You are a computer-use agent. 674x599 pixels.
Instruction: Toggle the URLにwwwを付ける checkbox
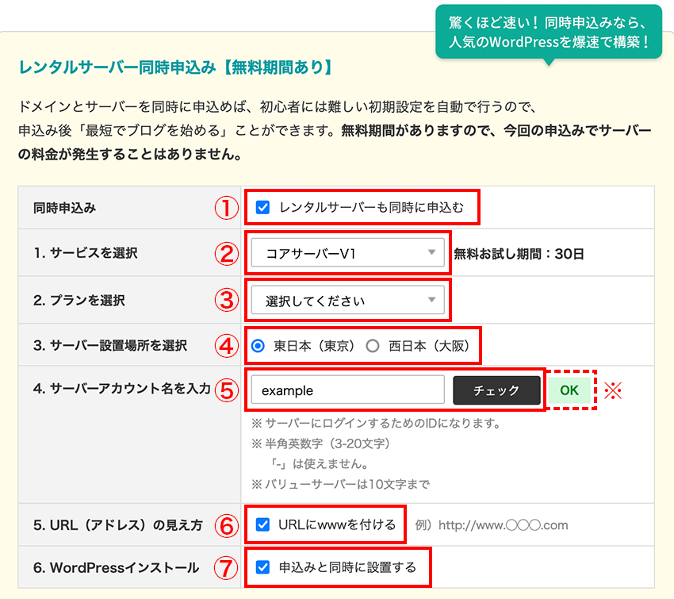tap(263, 524)
